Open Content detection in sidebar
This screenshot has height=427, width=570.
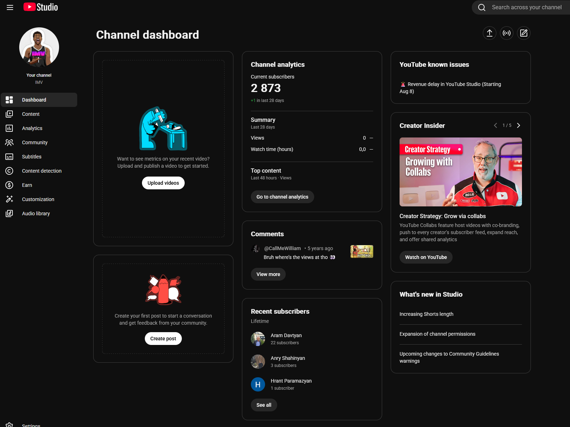click(x=39, y=171)
